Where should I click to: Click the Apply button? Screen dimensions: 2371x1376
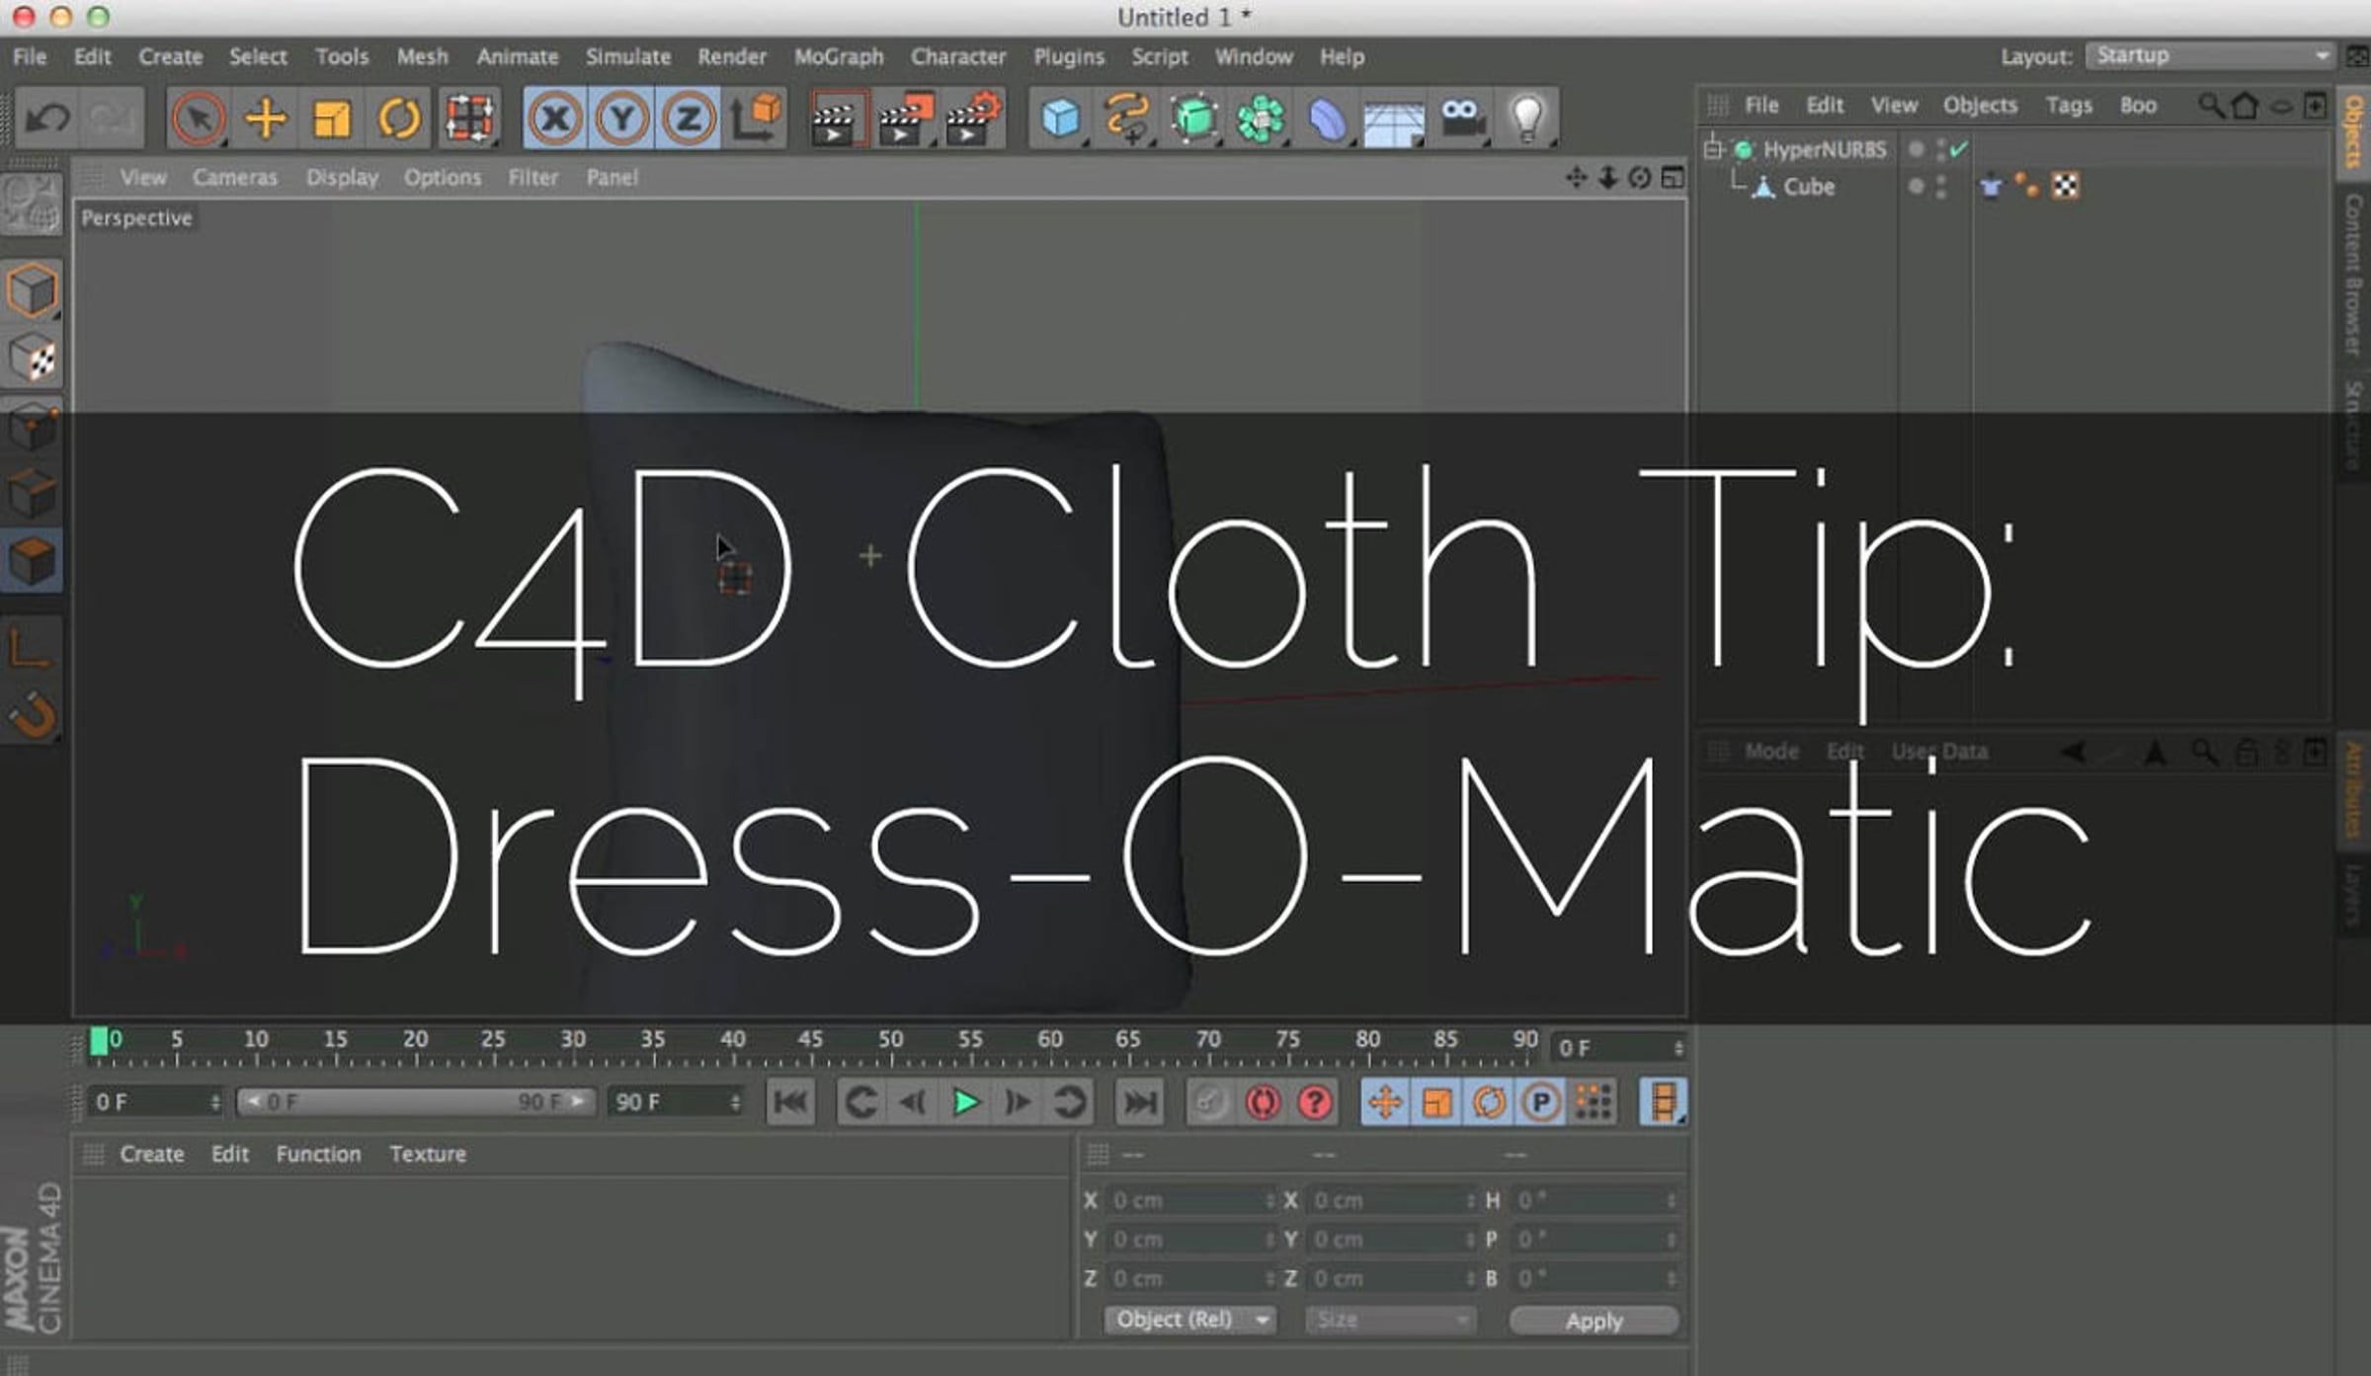click(x=1594, y=1321)
